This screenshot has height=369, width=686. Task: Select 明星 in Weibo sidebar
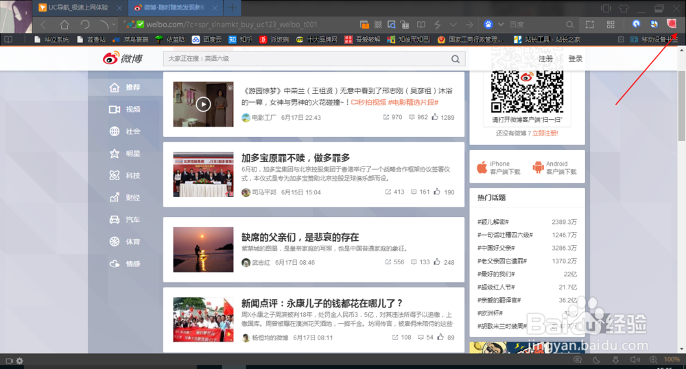(x=125, y=153)
